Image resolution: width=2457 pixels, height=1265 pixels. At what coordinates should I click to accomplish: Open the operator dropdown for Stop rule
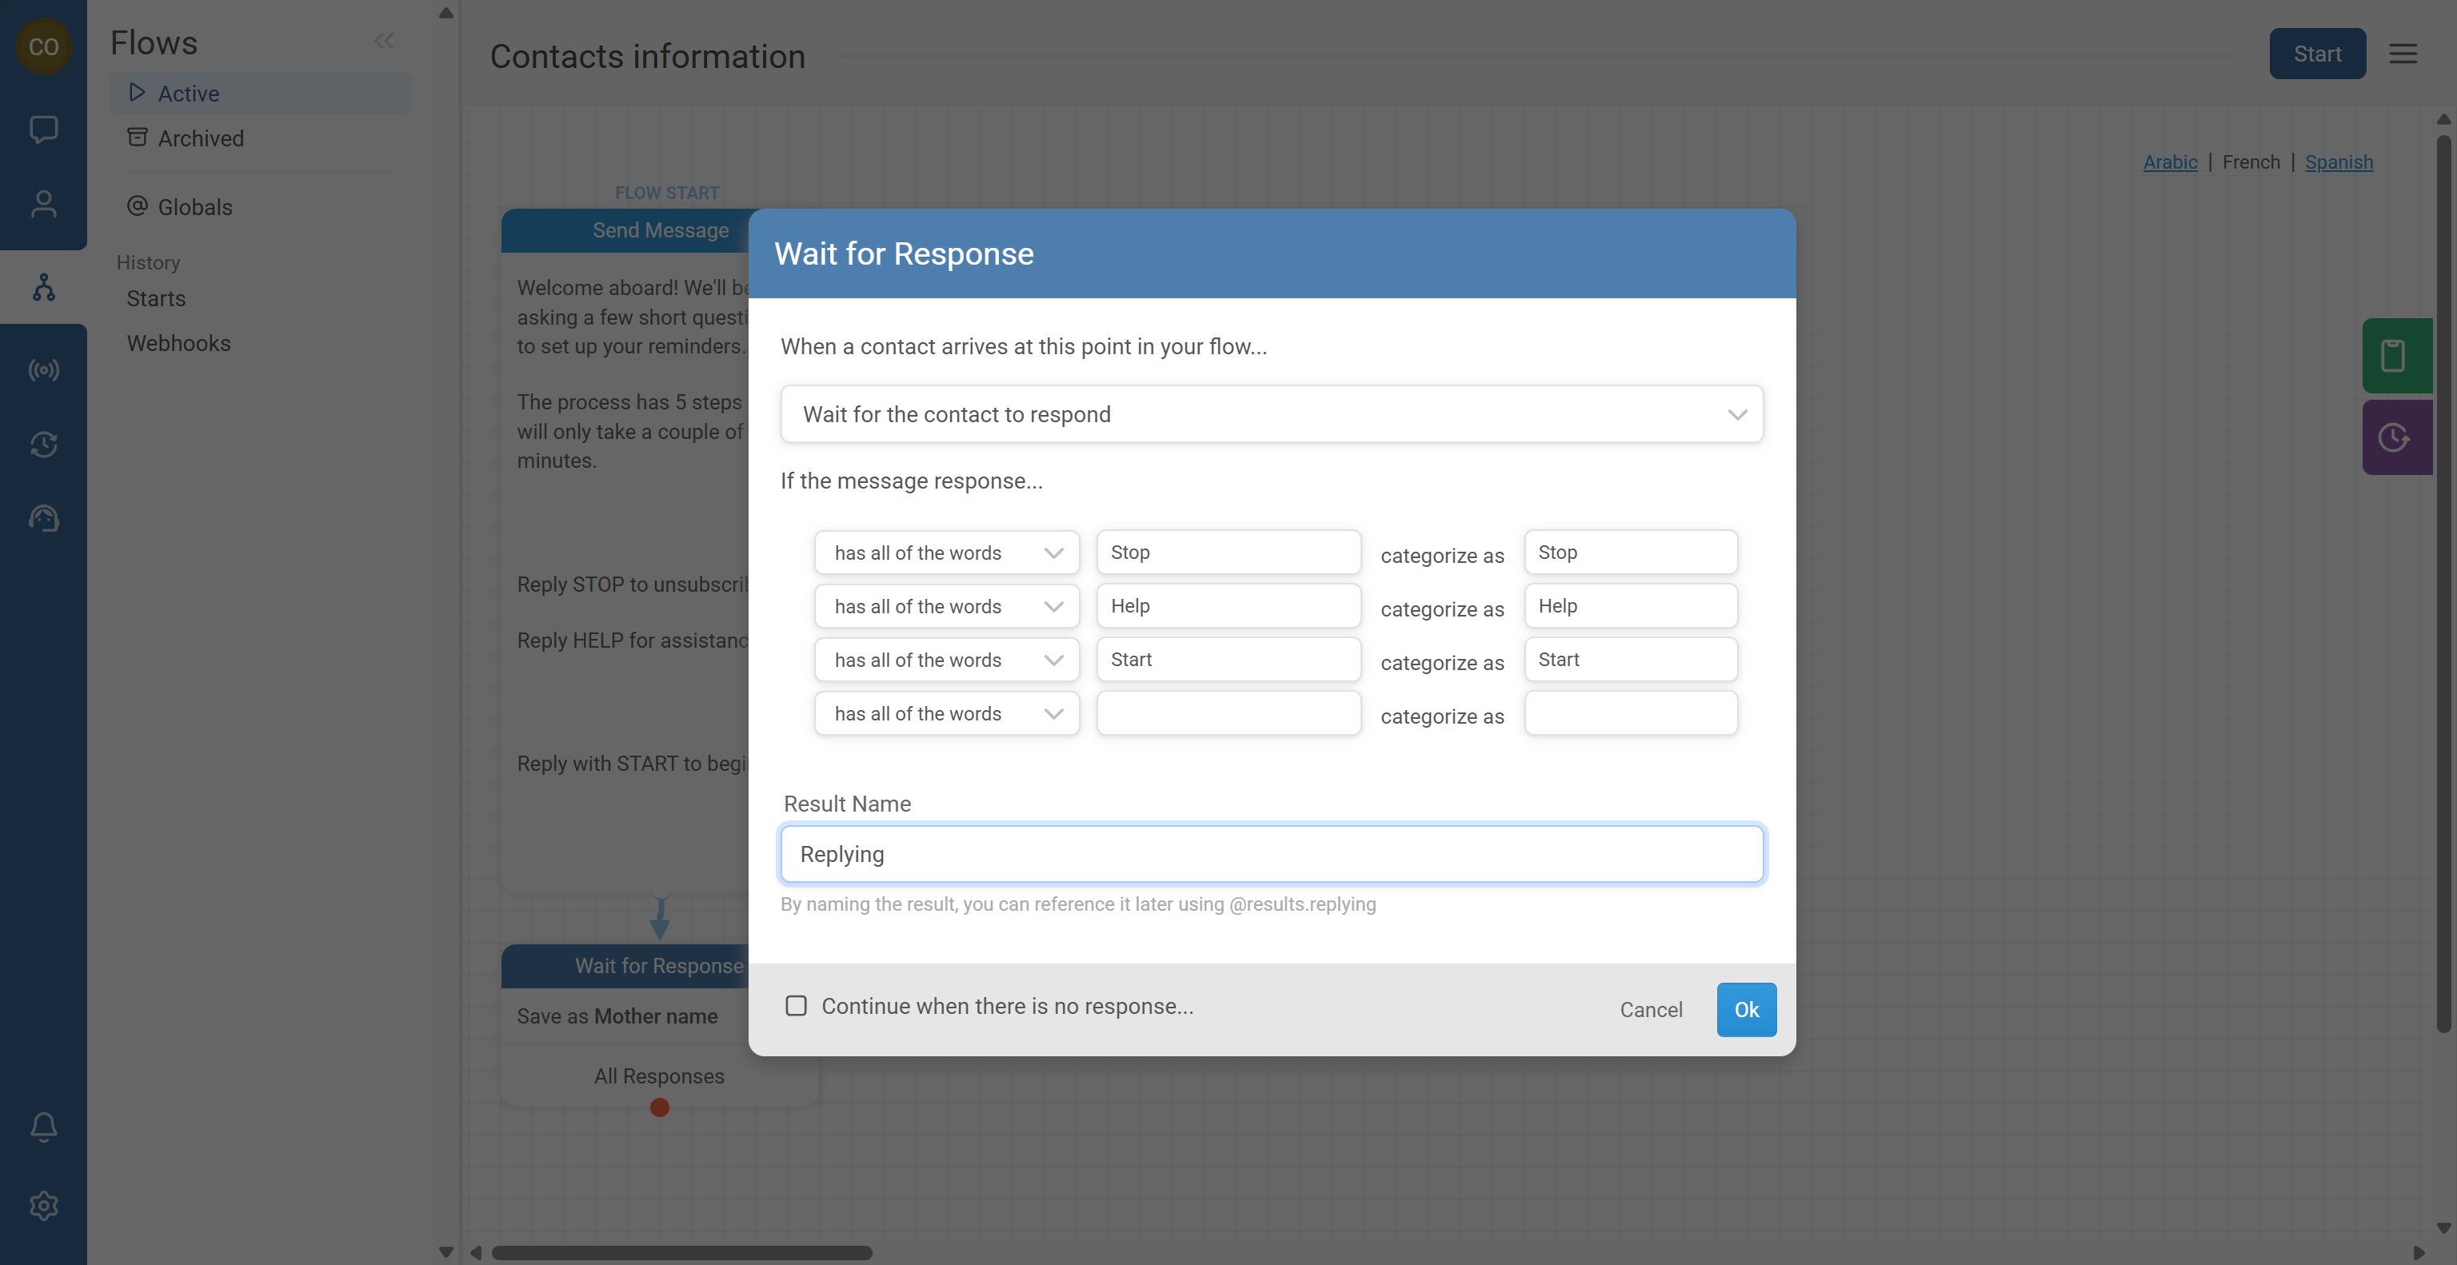[x=946, y=553]
